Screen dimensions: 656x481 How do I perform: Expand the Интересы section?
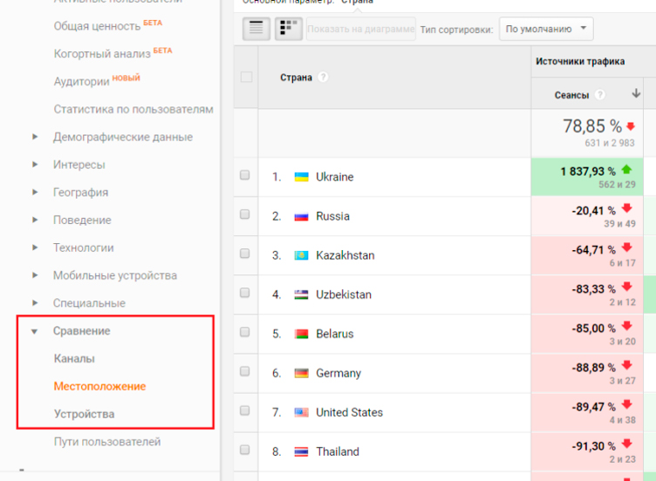coord(35,164)
